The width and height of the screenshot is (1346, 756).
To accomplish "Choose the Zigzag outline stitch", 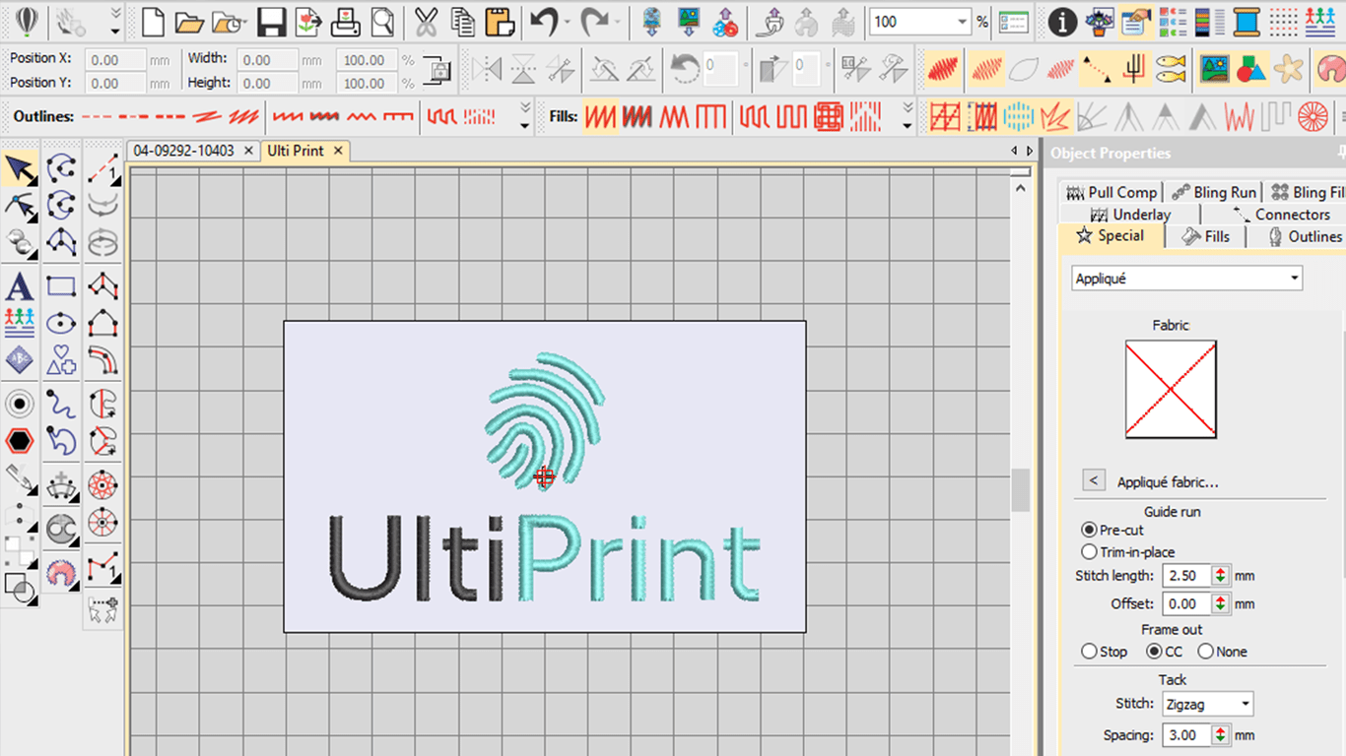I will pyautogui.click(x=361, y=116).
